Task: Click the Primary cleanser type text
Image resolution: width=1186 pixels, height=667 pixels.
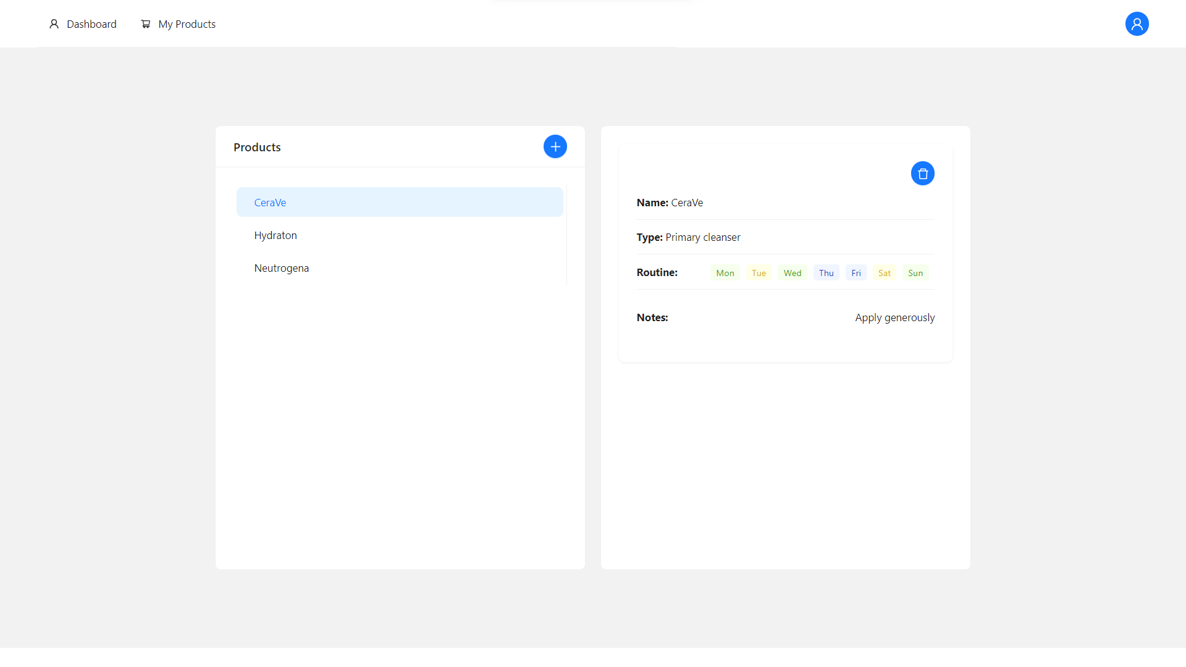Action: click(702, 237)
